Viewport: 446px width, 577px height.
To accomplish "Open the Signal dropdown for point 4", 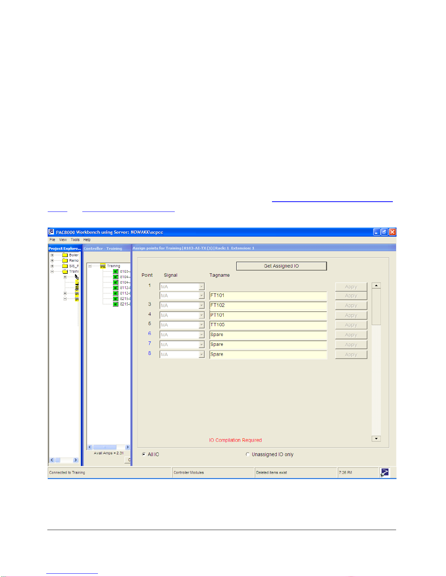I will click(201, 315).
